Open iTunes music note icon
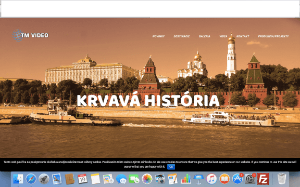Screen dimensions: 300x187 click(x=211, y=179)
